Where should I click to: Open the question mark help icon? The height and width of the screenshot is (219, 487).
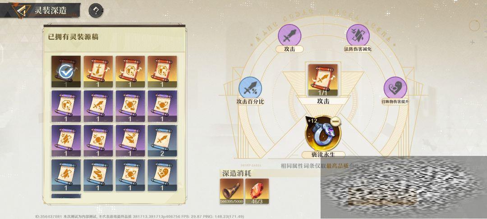coord(96,11)
